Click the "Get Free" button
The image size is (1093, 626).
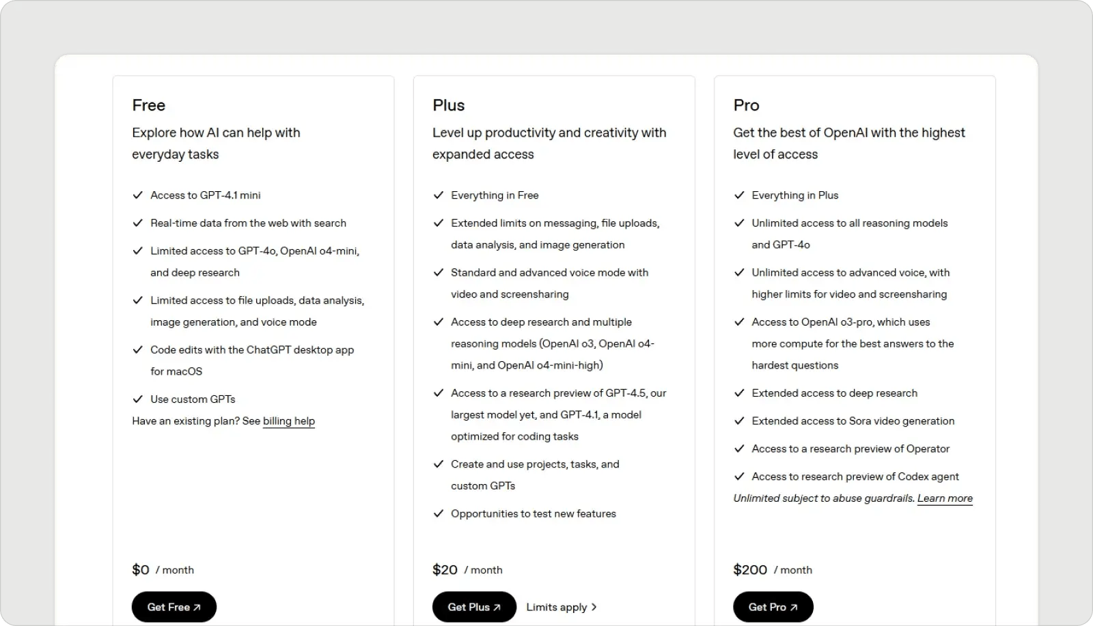click(x=174, y=606)
